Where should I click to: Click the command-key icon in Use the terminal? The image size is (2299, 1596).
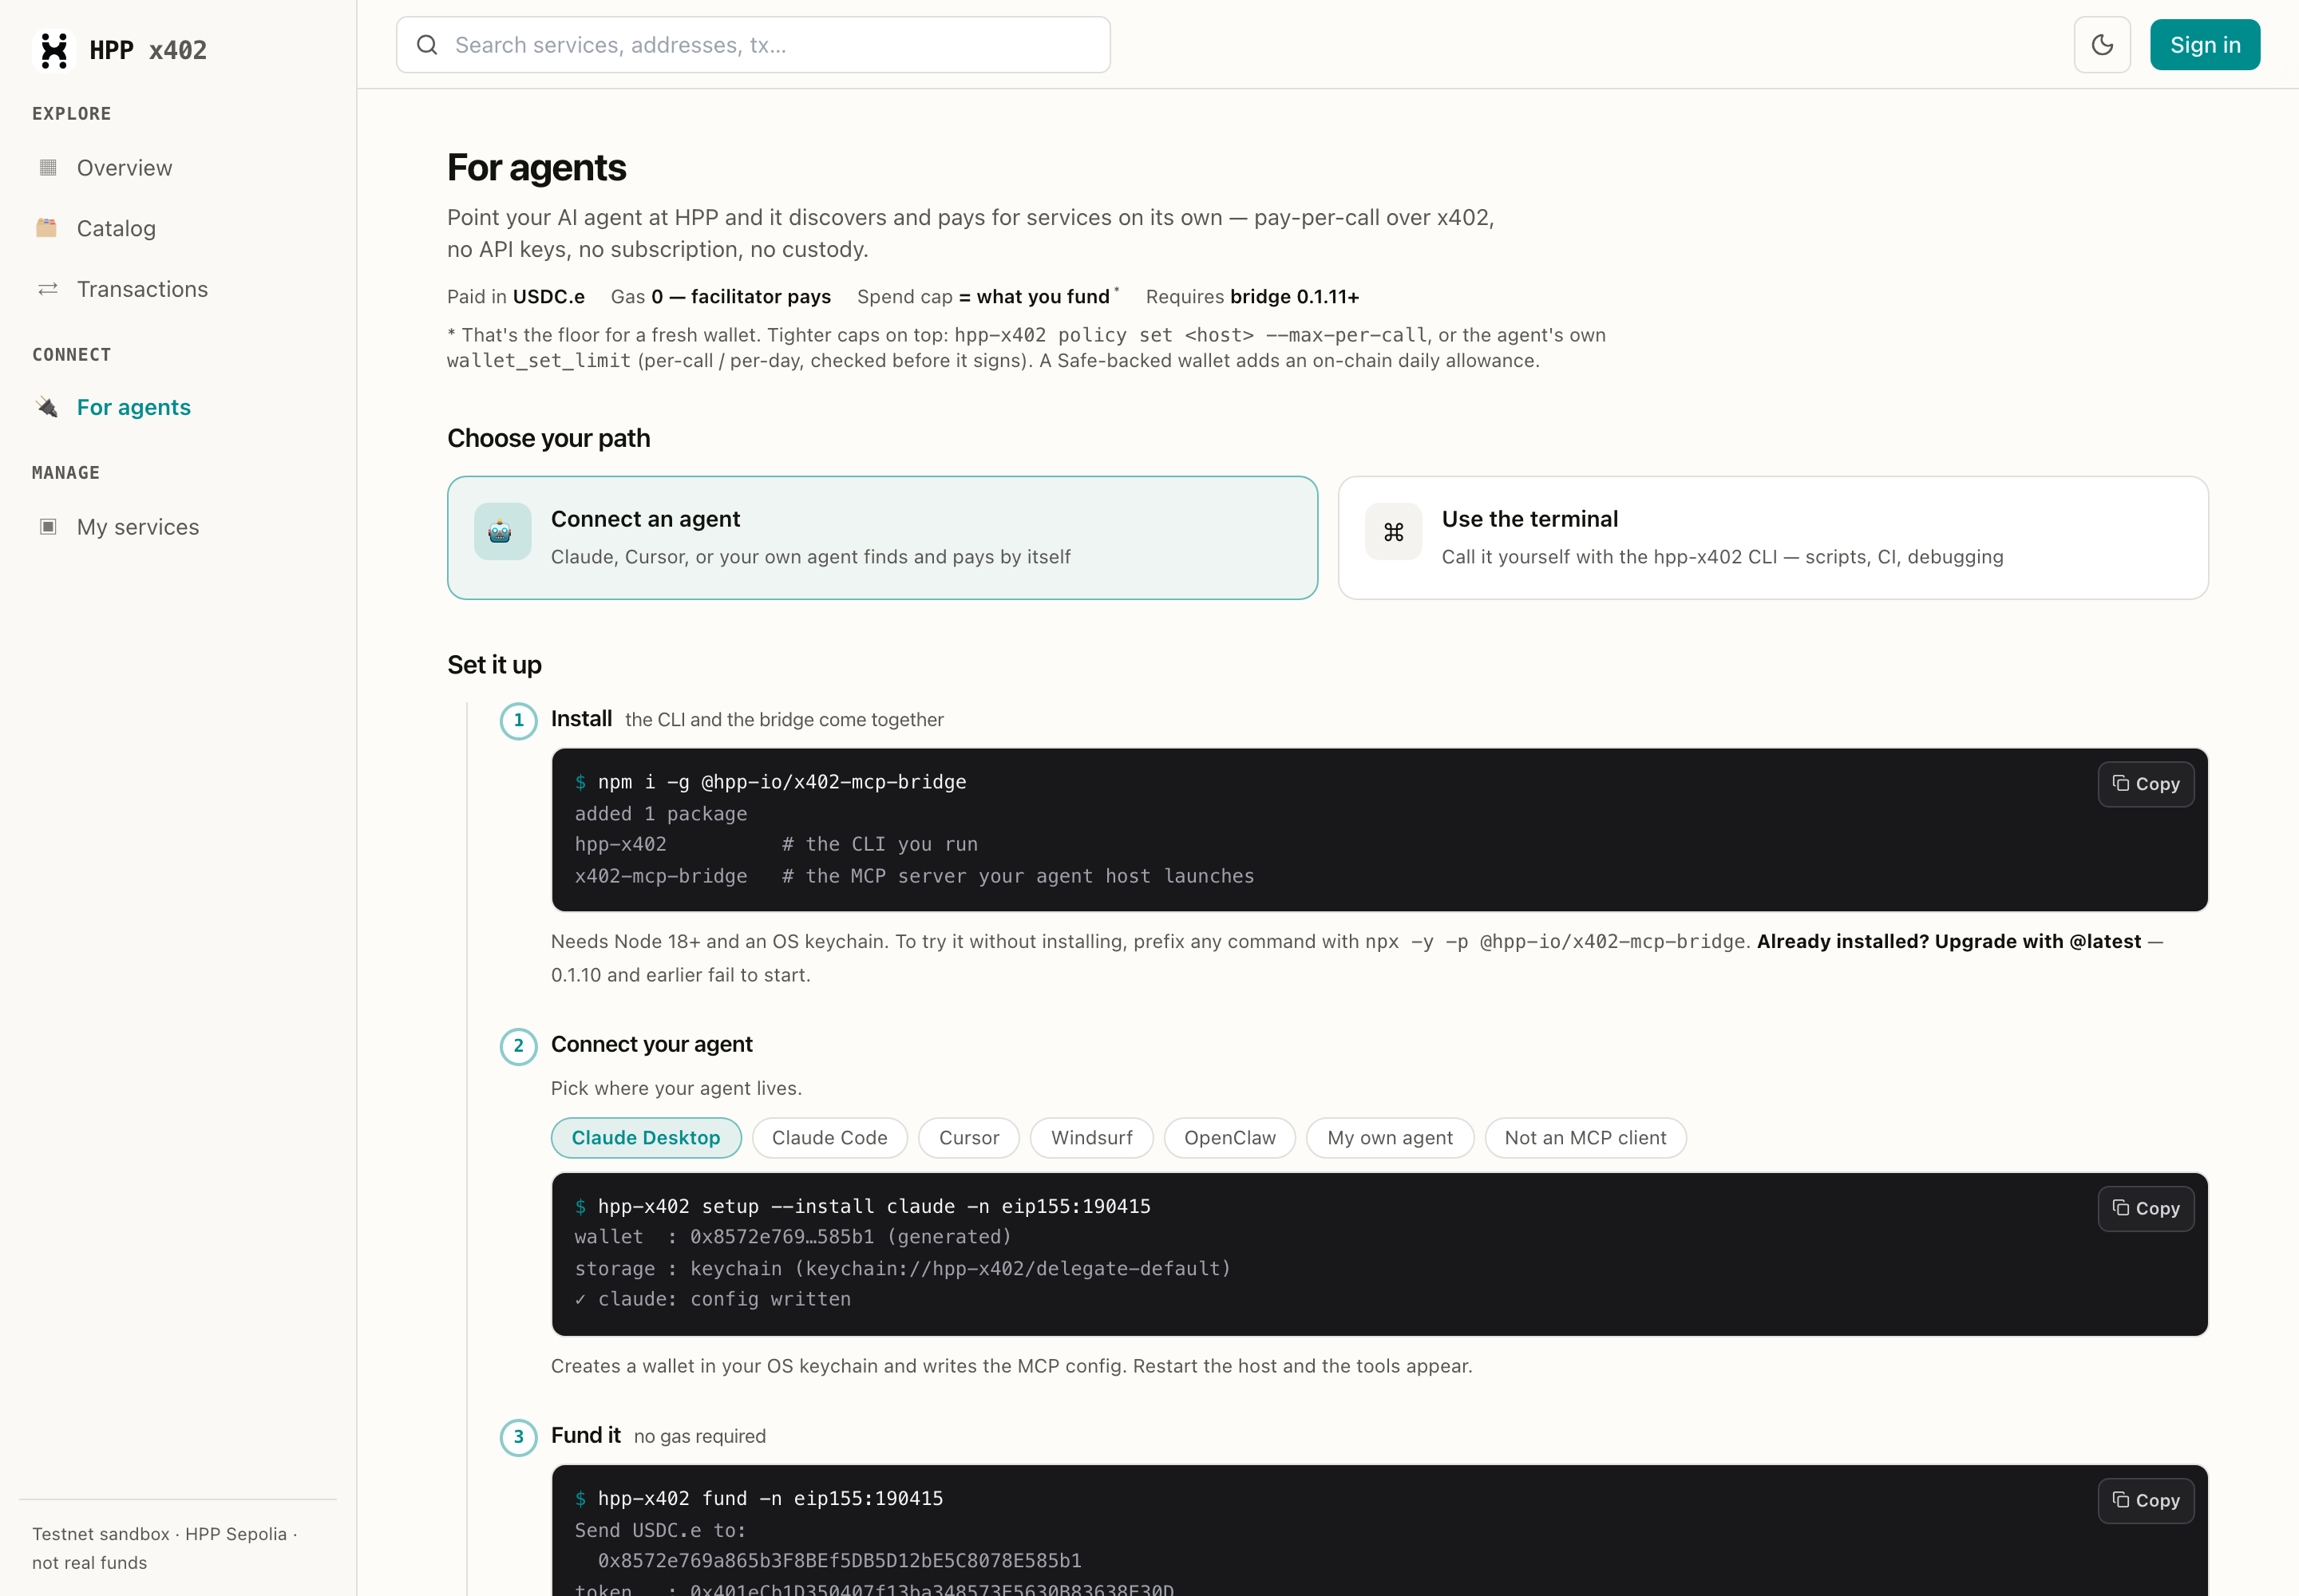[x=1394, y=532]
